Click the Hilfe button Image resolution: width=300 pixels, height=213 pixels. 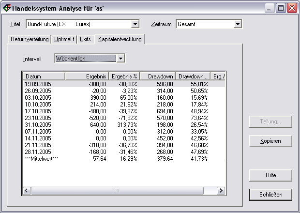270,175
